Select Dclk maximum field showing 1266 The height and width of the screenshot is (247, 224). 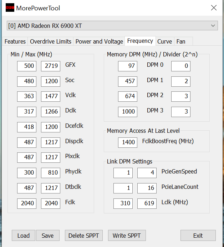pyautogui.click(x=51, y=112)
